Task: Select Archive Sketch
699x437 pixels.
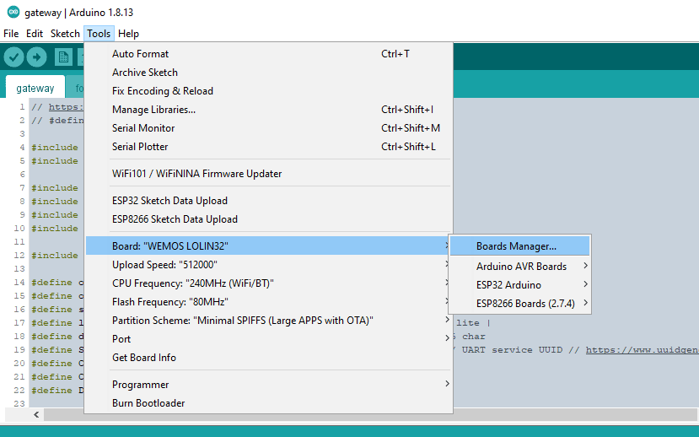Action: point(269,73)
